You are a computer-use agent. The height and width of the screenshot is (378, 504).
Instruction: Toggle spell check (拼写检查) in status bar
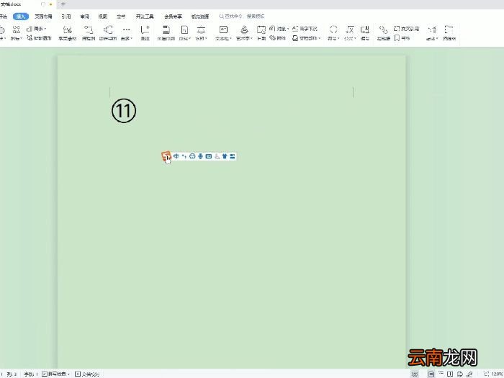(x=56, y=374)
